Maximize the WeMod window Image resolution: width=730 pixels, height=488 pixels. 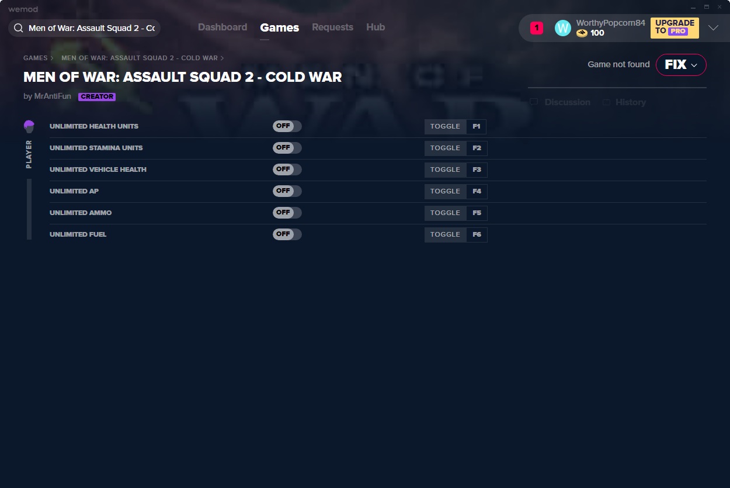[707, 7]
